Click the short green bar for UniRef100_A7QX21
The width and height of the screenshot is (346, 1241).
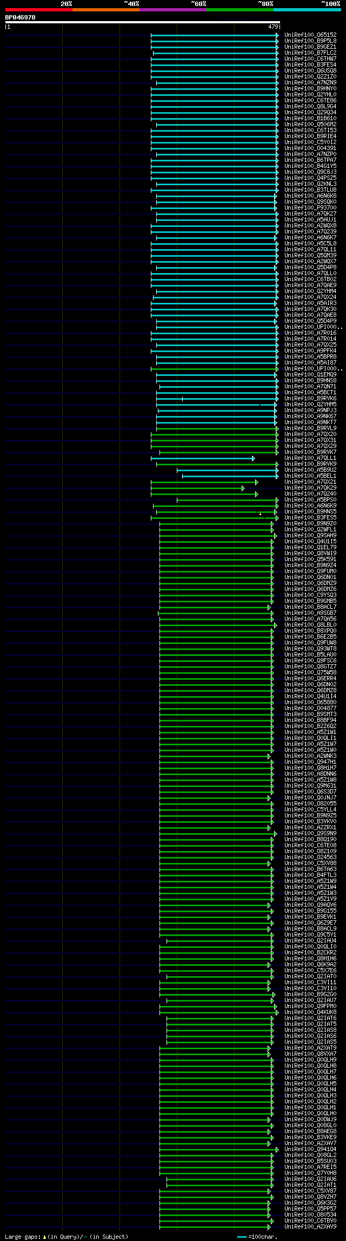[204, 482]
